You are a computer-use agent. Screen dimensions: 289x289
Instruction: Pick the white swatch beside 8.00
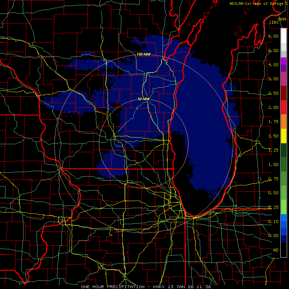click(284, 36)
